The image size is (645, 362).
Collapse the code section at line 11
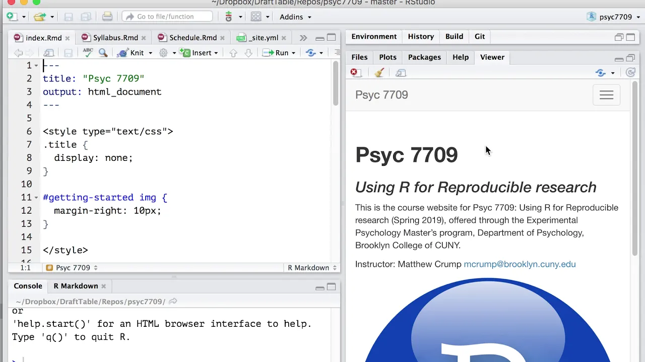pyautogui.click(x=36, y=198)
